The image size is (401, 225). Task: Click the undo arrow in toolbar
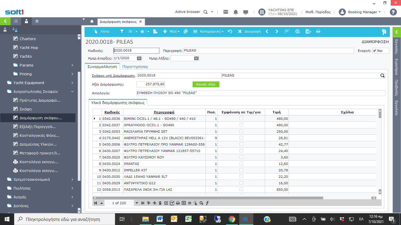230,31
